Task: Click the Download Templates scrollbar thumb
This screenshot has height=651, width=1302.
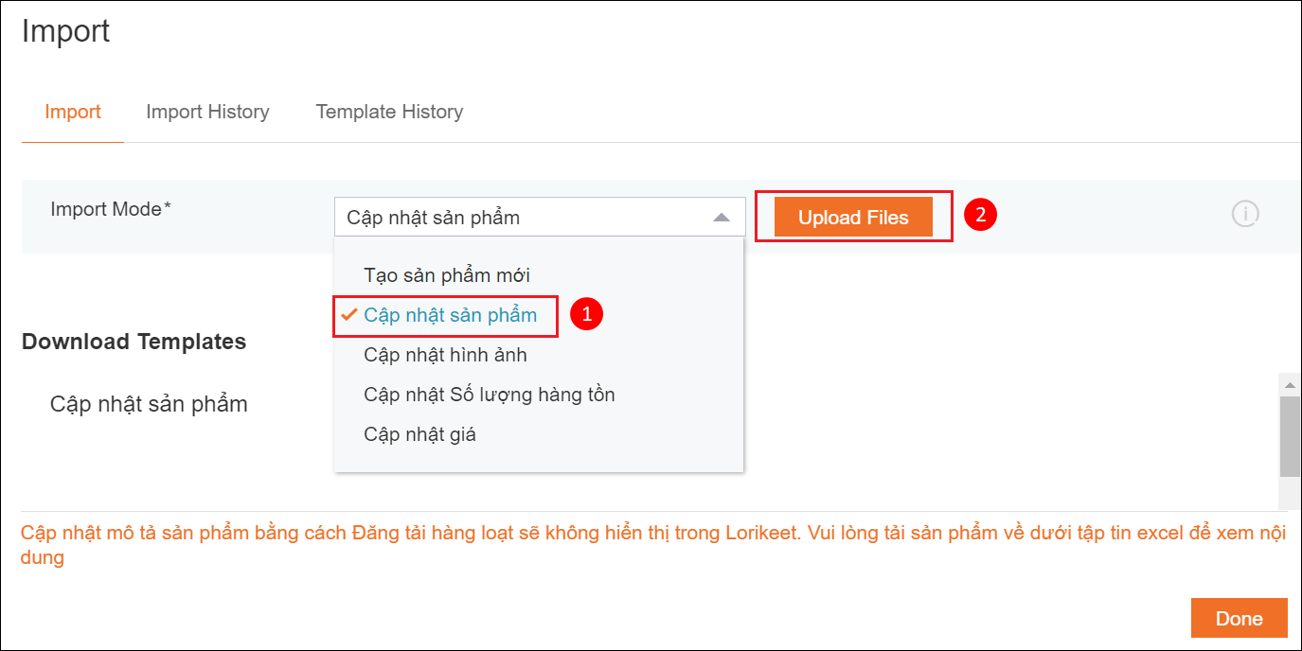Action: (1289, 435)
